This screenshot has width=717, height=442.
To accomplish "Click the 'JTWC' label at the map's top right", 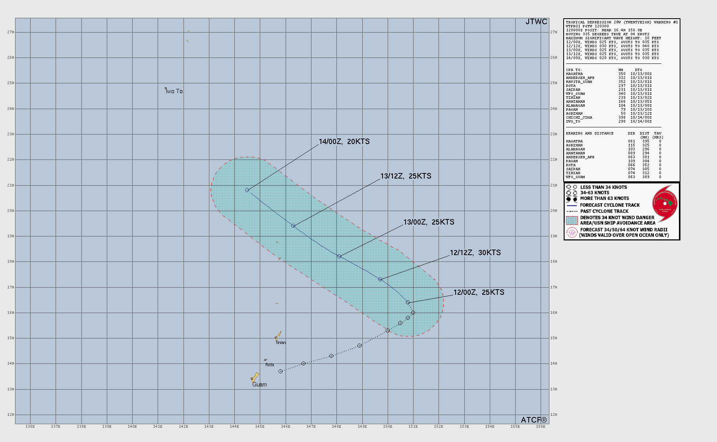I will tap(536, 22).
